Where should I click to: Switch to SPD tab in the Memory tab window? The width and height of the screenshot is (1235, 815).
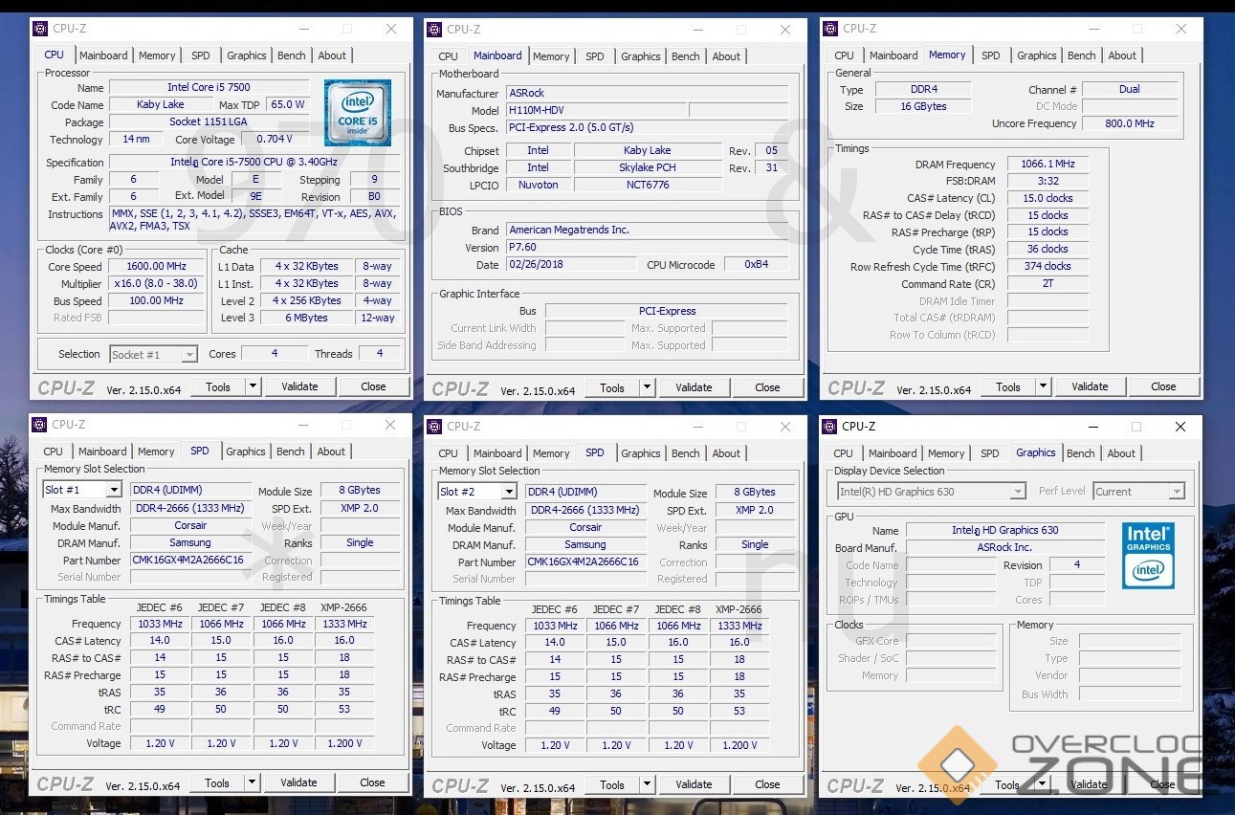click(x=991, y=55)
